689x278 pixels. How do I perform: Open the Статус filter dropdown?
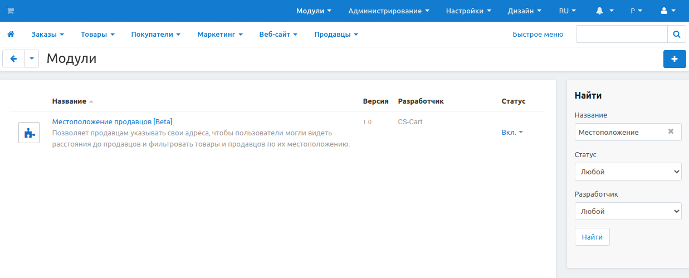coord(628,172)
